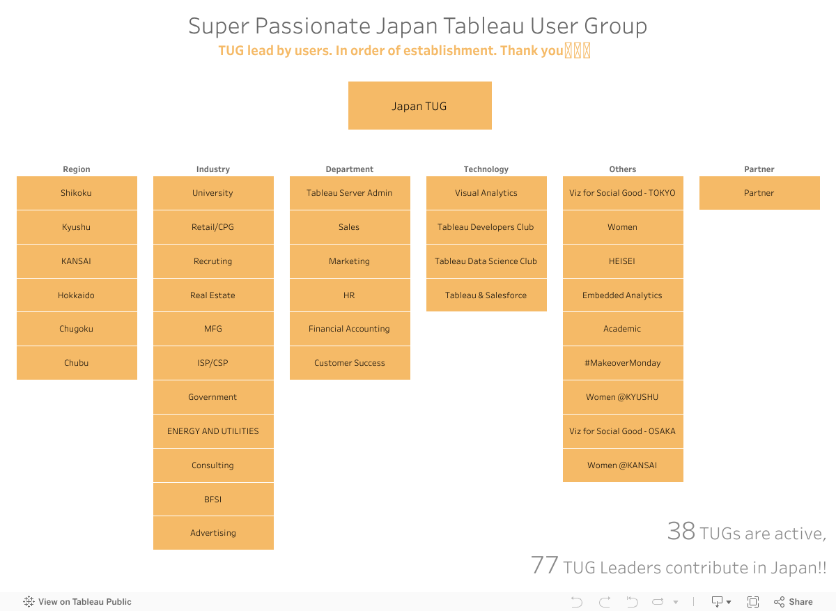Click the Replay animation icon

point(658,602)
